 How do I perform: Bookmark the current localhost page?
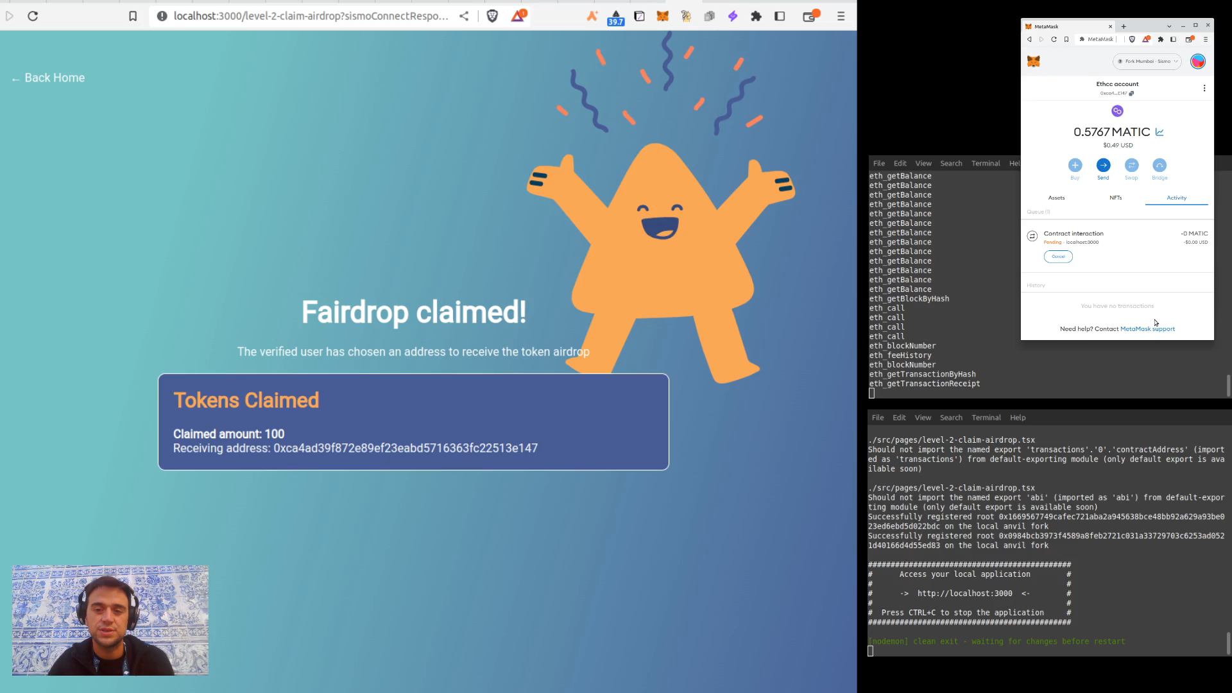133,17
